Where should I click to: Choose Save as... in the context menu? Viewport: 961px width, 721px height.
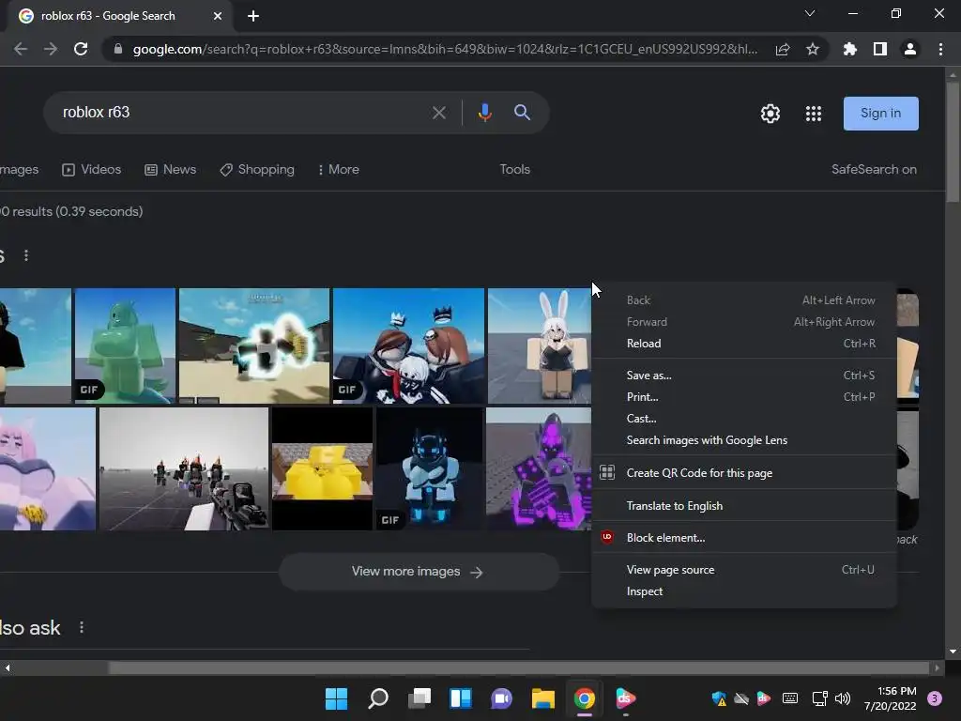[744, 376]
